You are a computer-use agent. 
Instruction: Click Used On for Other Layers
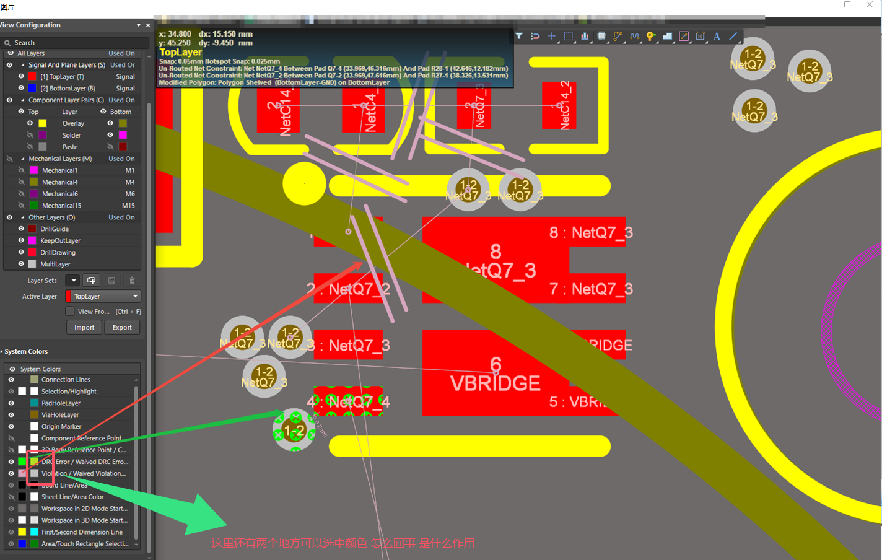coord(121,217)
